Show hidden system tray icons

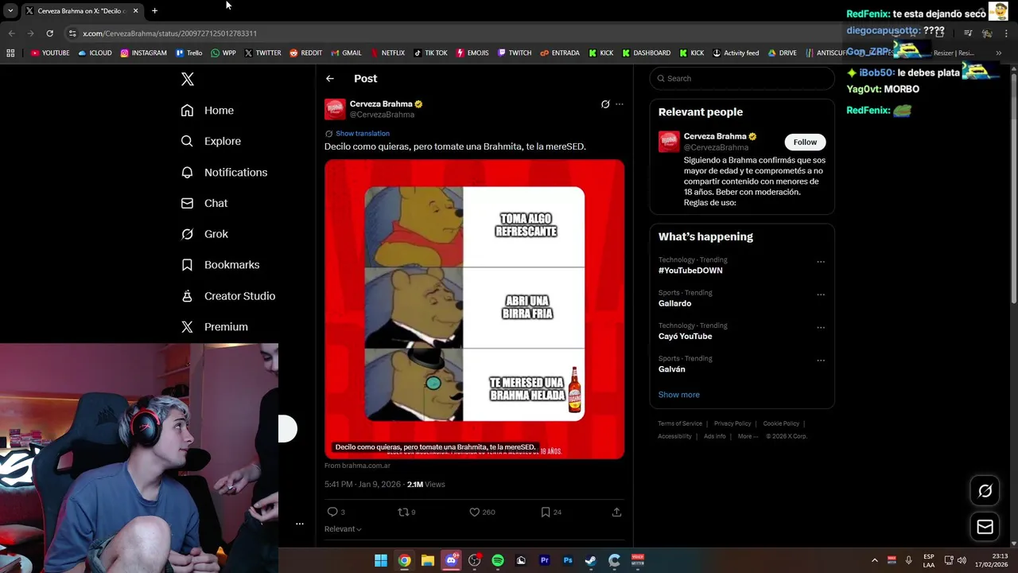click(x=875, y=560)
